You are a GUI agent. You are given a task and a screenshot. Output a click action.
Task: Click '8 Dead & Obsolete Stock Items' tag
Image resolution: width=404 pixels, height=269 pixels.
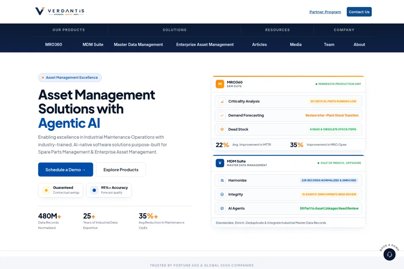click(x=333, y=129)
